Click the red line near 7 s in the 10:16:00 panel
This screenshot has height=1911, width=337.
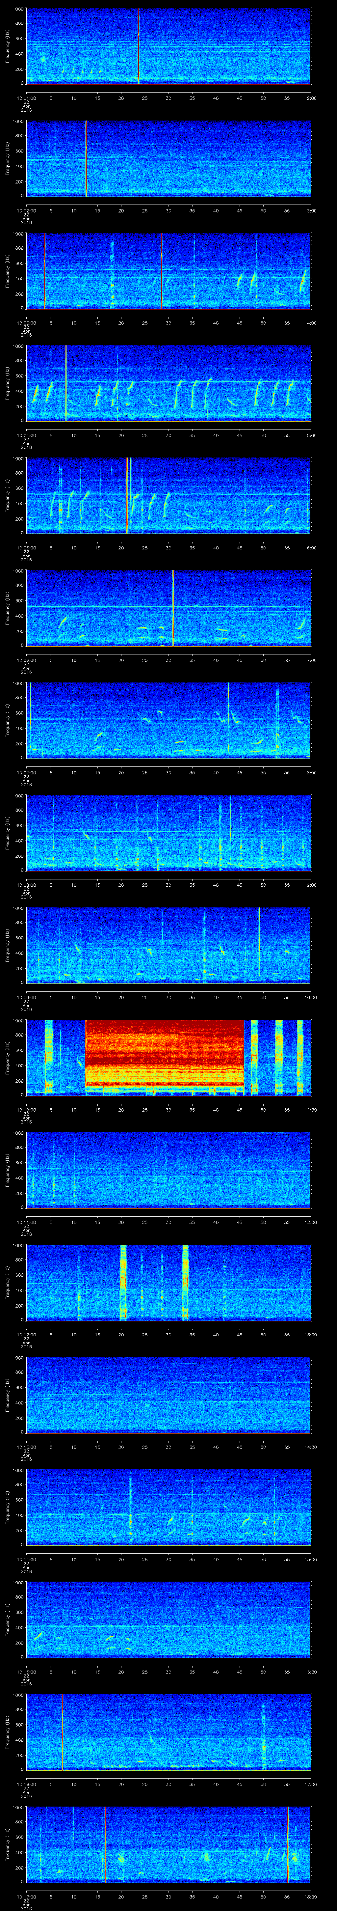[x=62, y=1732]
